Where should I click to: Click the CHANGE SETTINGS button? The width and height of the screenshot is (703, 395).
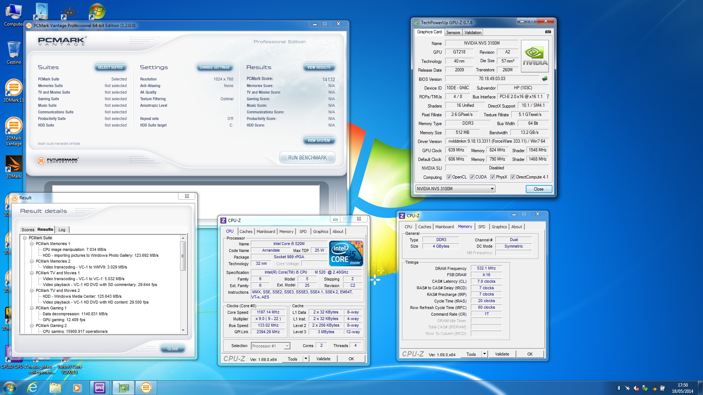214,67
